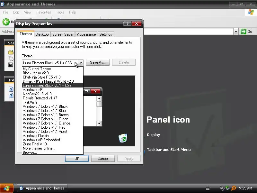Click preview window scrollbar up arrow

click(x=99, y=99)
